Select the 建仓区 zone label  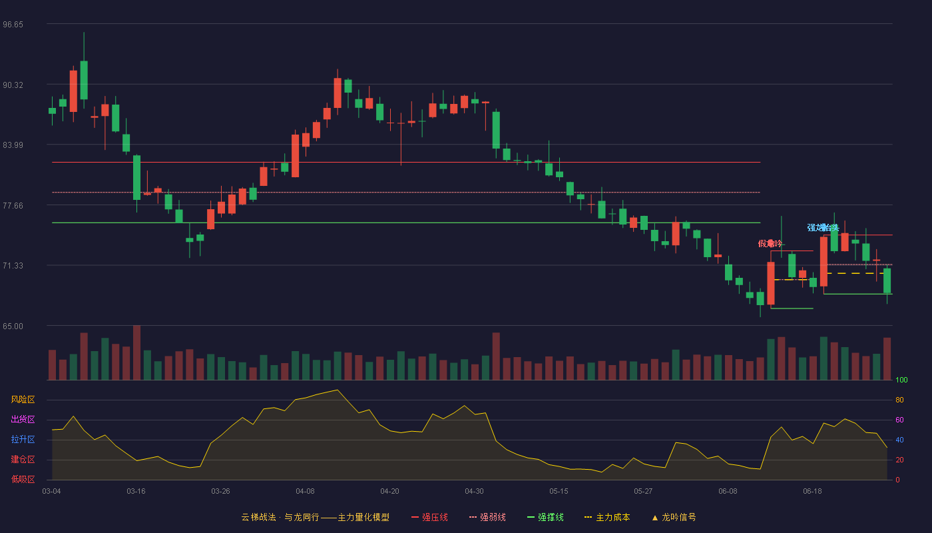(23, 460)
